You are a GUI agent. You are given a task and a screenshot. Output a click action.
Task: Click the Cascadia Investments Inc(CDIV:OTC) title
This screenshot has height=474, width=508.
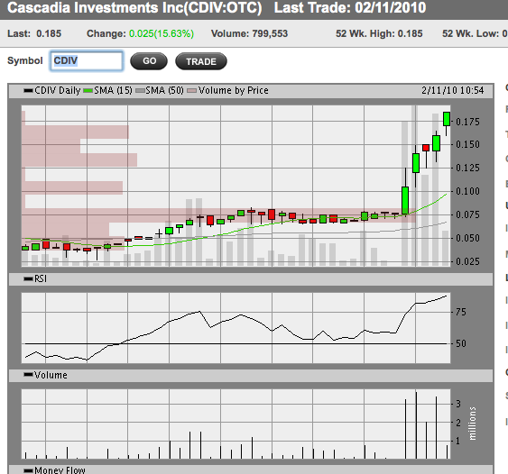click(x=134, y=8)
